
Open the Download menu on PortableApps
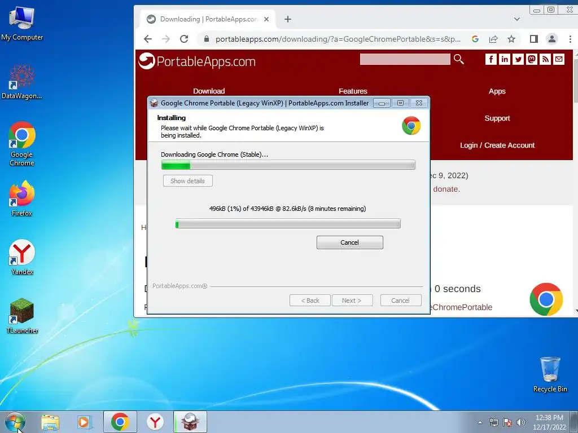pos(209,91)
